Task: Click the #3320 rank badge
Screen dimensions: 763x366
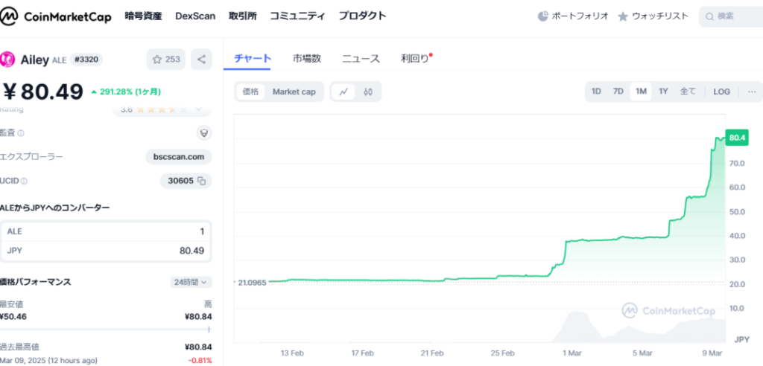Action: (x=86, y=60)
